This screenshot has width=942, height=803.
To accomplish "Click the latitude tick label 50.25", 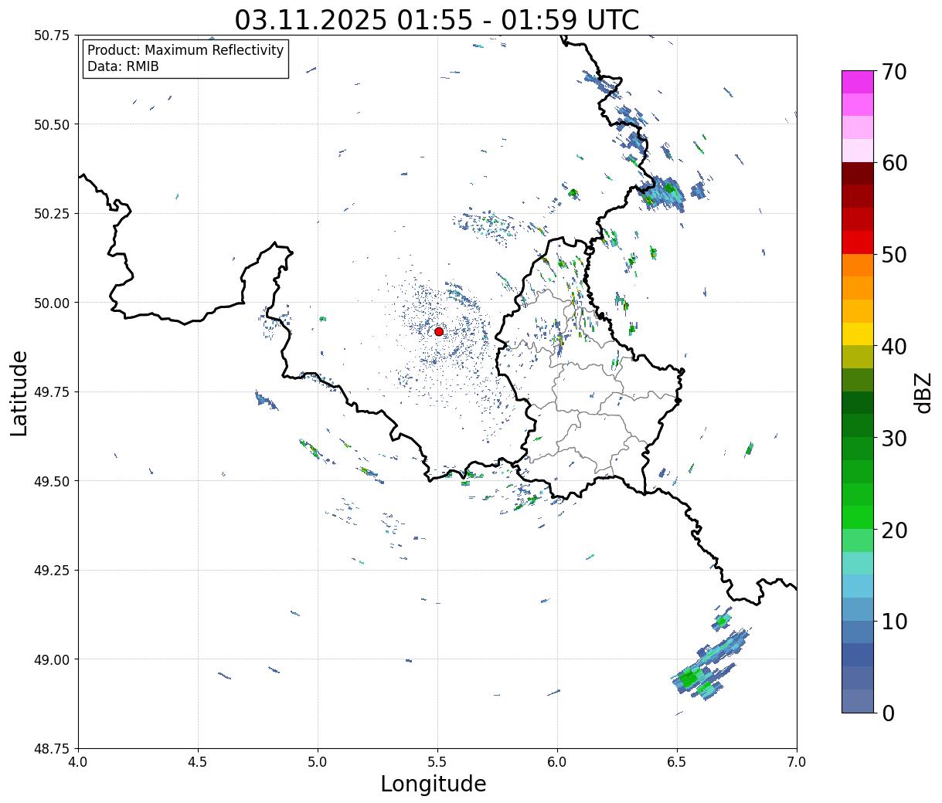I will coord(52,214).
